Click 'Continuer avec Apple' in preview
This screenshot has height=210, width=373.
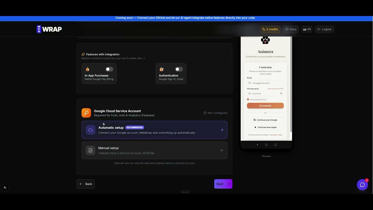tap(265, 127)
